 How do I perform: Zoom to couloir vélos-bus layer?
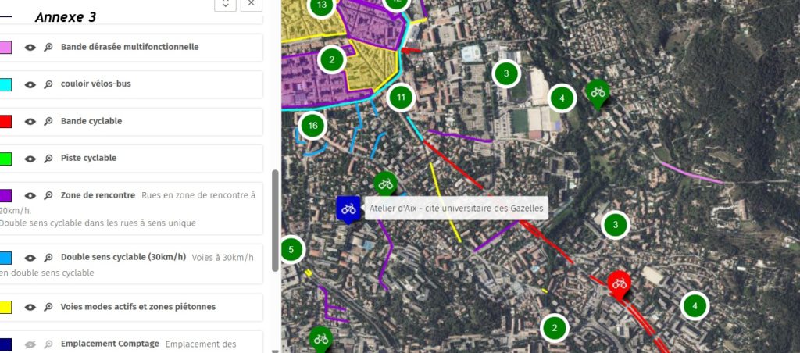48,84
